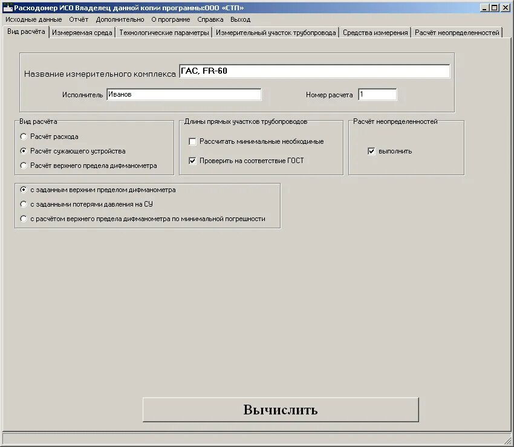Image resolution: width=514 pixels, height=447 pixels.
Task: Click the application icon in title bar
Action: pos(7,7)
